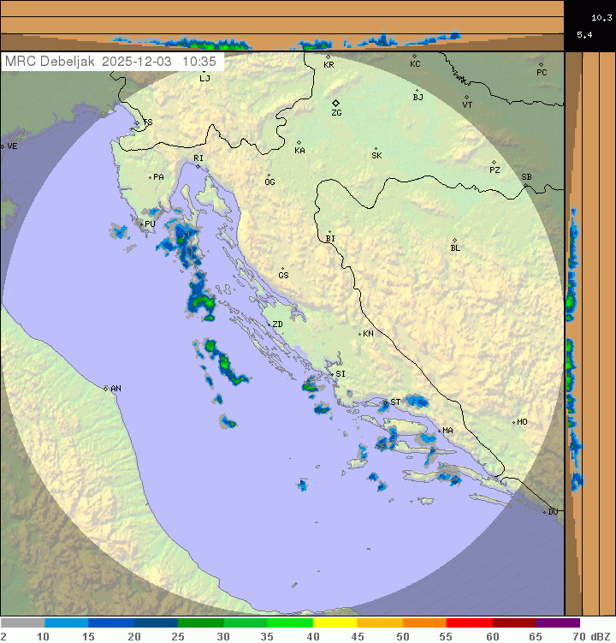Select the AN marker on Italian coast
616x643 pixels.
coord(106,389)
